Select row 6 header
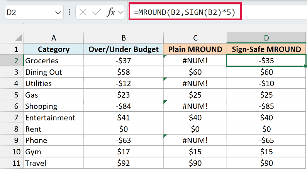The width and height of the screenshot is (307, 169). point(12,106)
